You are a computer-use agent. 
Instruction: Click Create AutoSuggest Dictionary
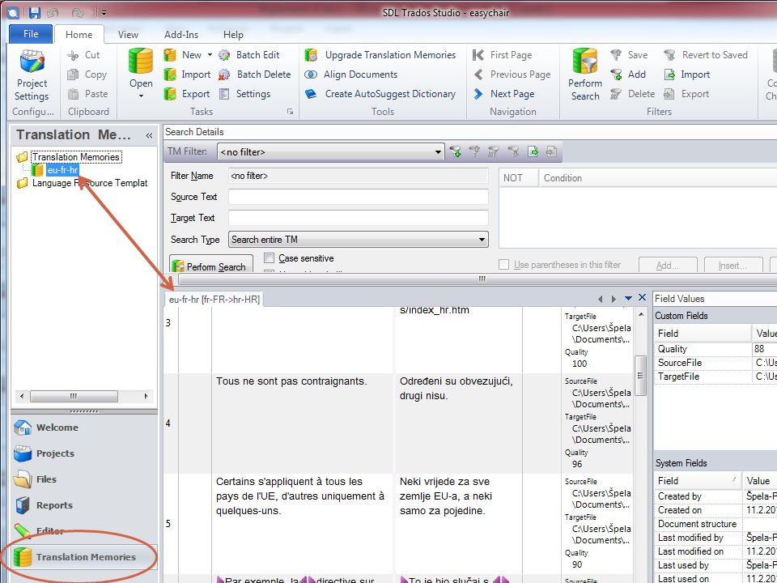(x=380, y=94)
